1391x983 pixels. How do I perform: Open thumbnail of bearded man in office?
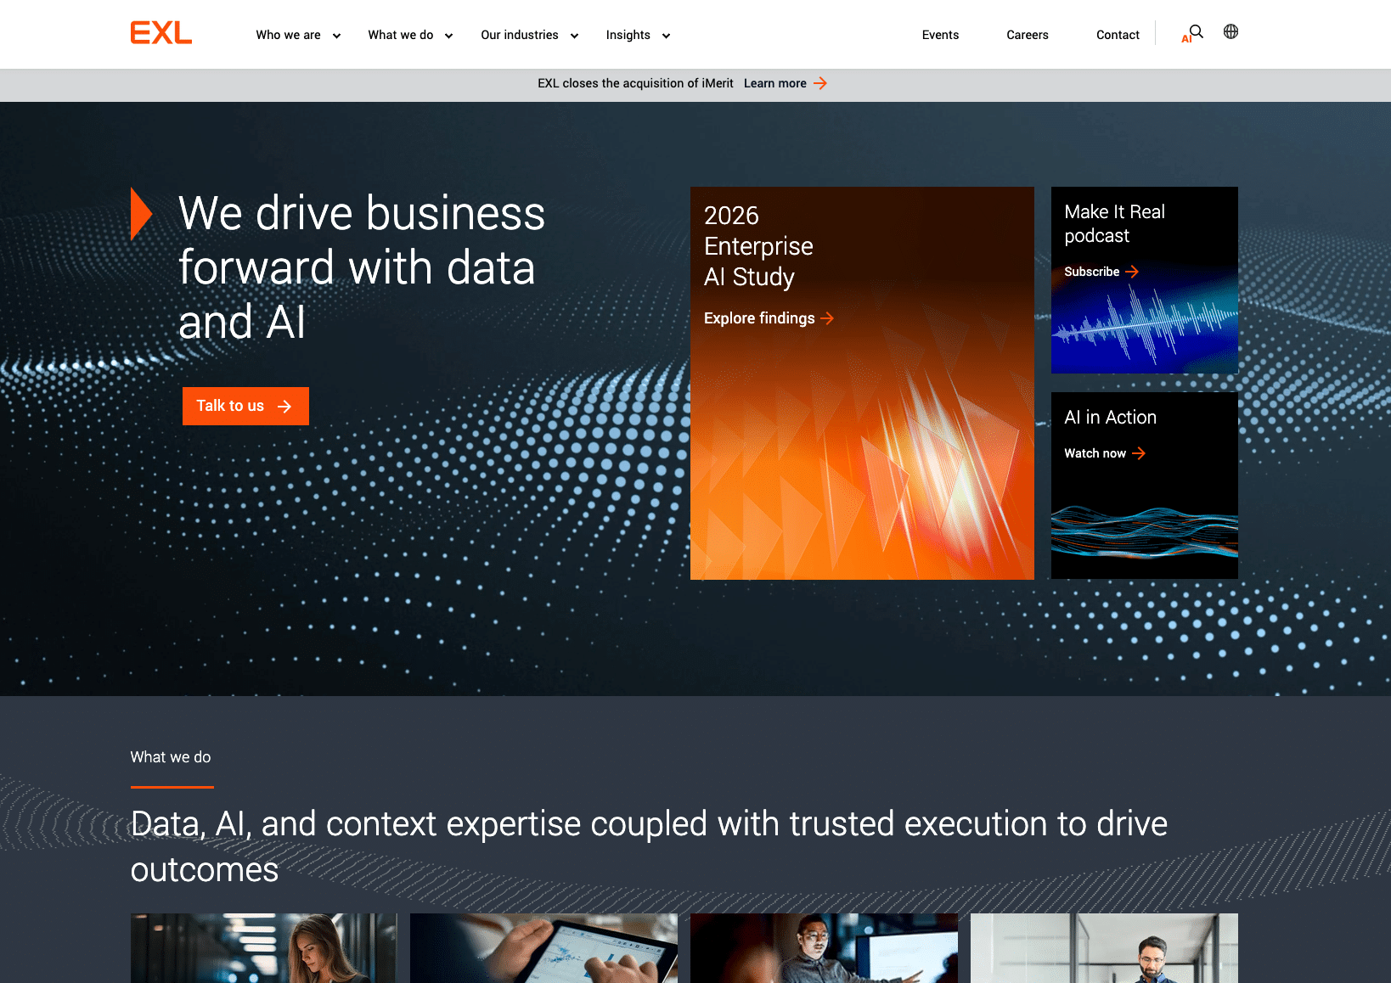(1104, 948)
